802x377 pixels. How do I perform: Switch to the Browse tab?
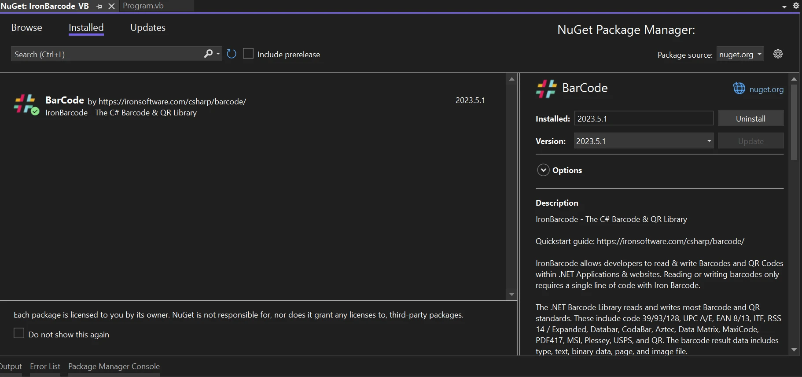(x=26, y=27)
